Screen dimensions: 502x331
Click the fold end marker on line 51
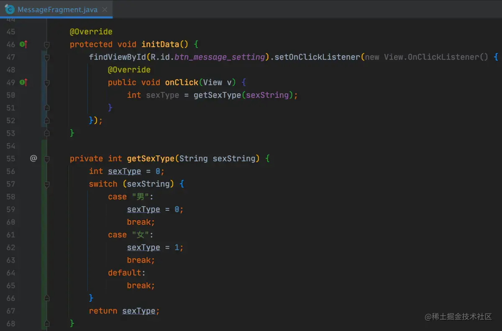47,108
